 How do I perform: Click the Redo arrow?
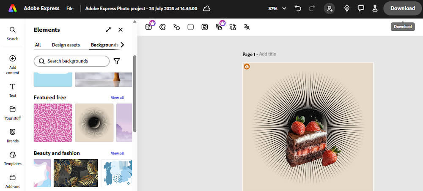[312, 8]
